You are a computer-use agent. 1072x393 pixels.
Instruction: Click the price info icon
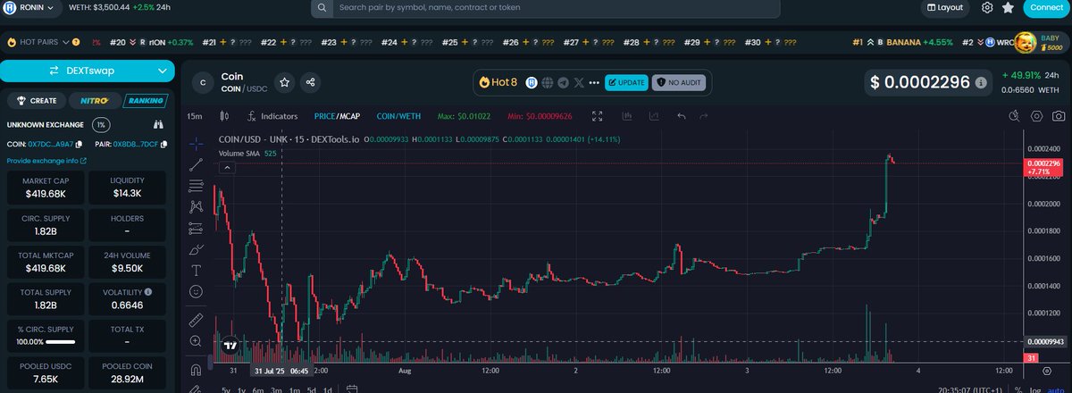[981, 82]
